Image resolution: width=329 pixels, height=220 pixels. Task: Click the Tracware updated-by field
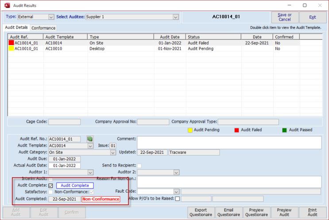(194, 152)
